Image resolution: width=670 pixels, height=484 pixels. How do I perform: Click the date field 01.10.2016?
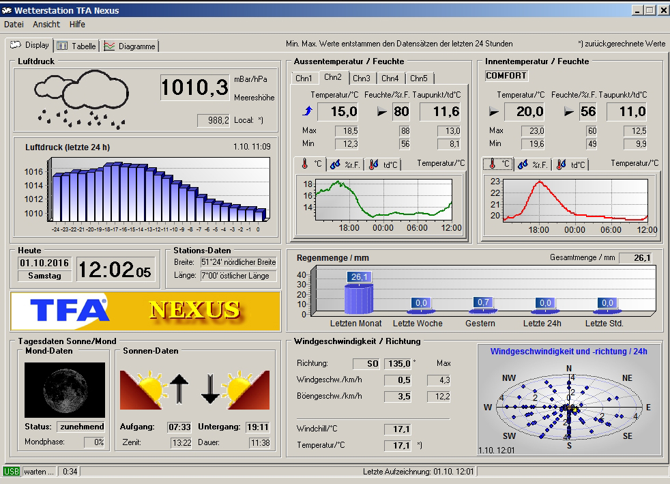[x=44, y=263]
